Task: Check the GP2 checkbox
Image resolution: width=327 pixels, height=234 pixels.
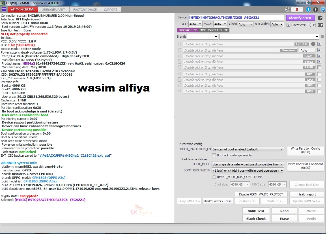Action: coord(319,80)
